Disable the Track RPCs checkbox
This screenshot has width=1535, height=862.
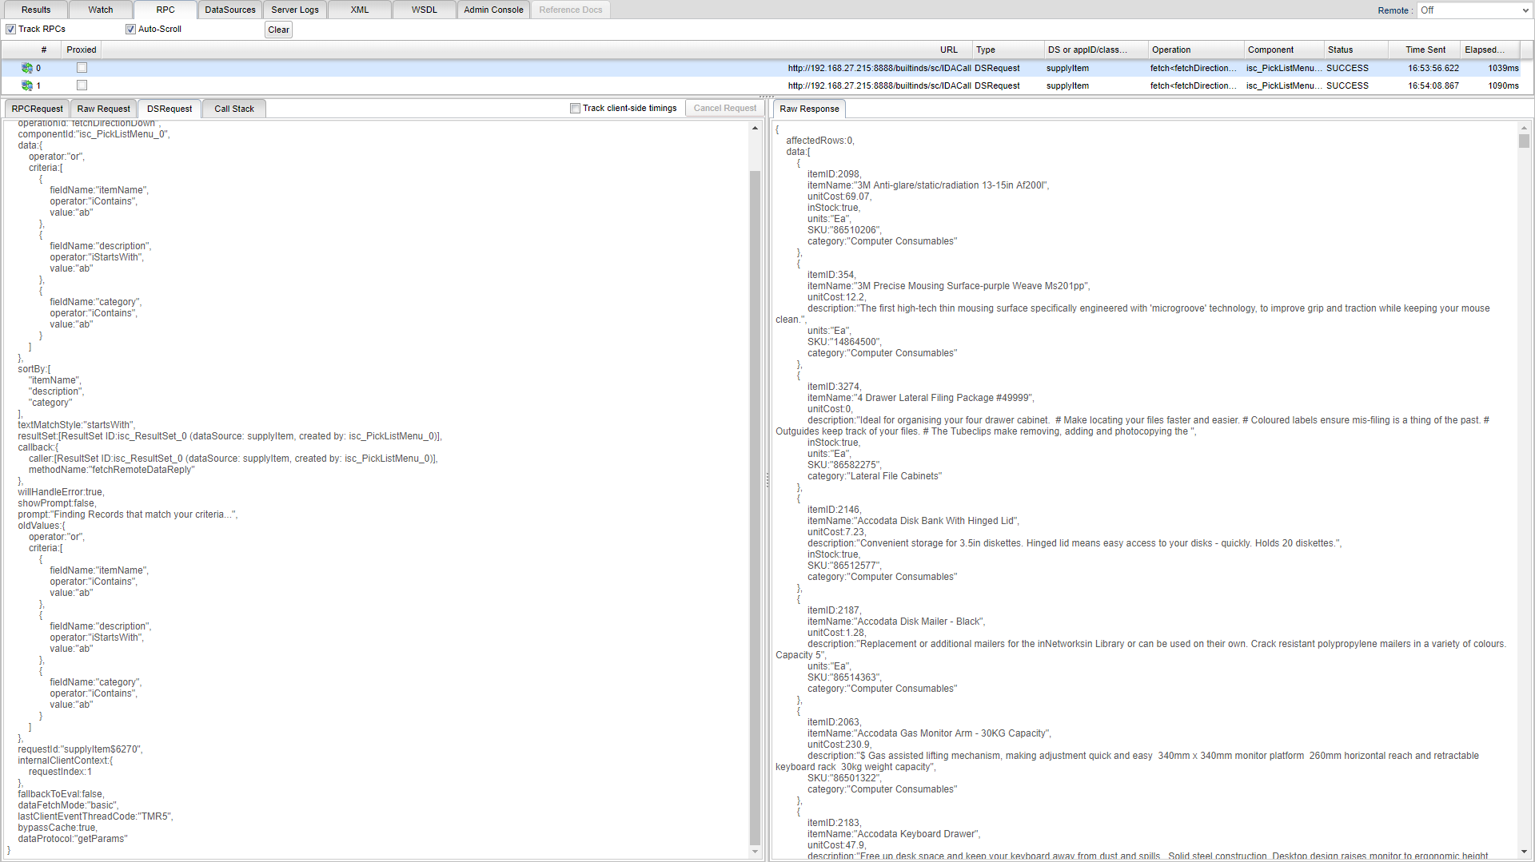pos(11,30)
